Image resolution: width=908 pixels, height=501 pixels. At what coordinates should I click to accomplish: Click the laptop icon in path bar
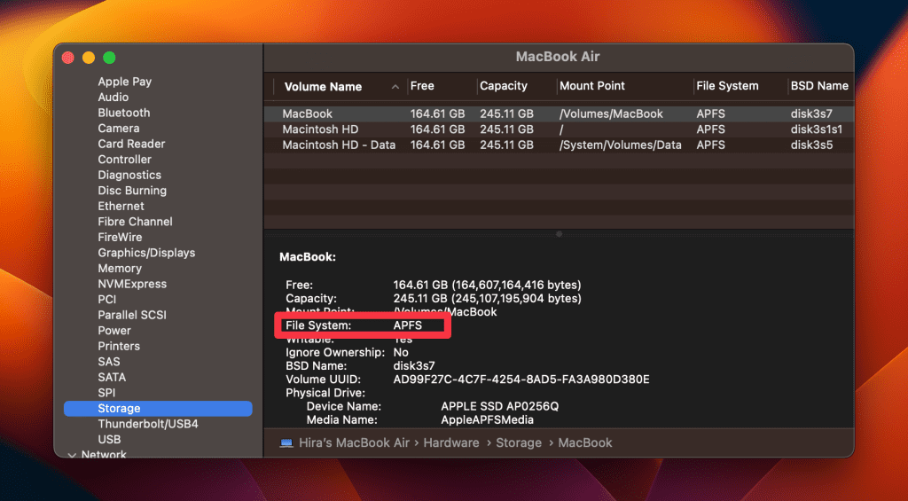point(286,442)
